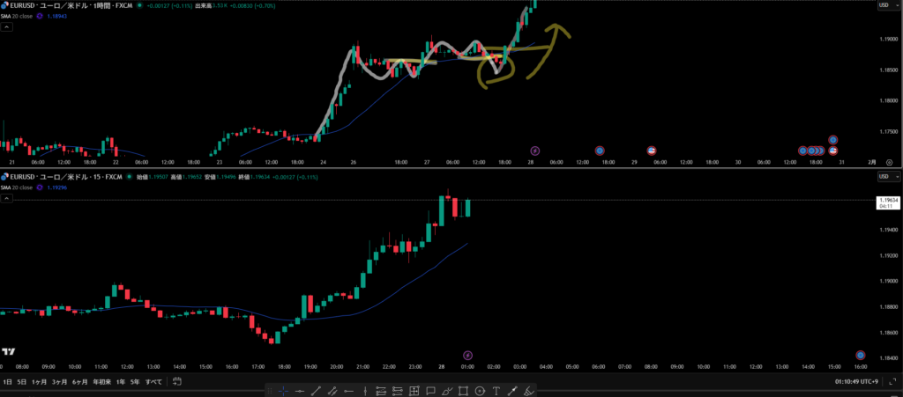Viewport: 903px width, 397px height.
Task: Collapse the upper chart indicator legend
Action: coord(7,27)
